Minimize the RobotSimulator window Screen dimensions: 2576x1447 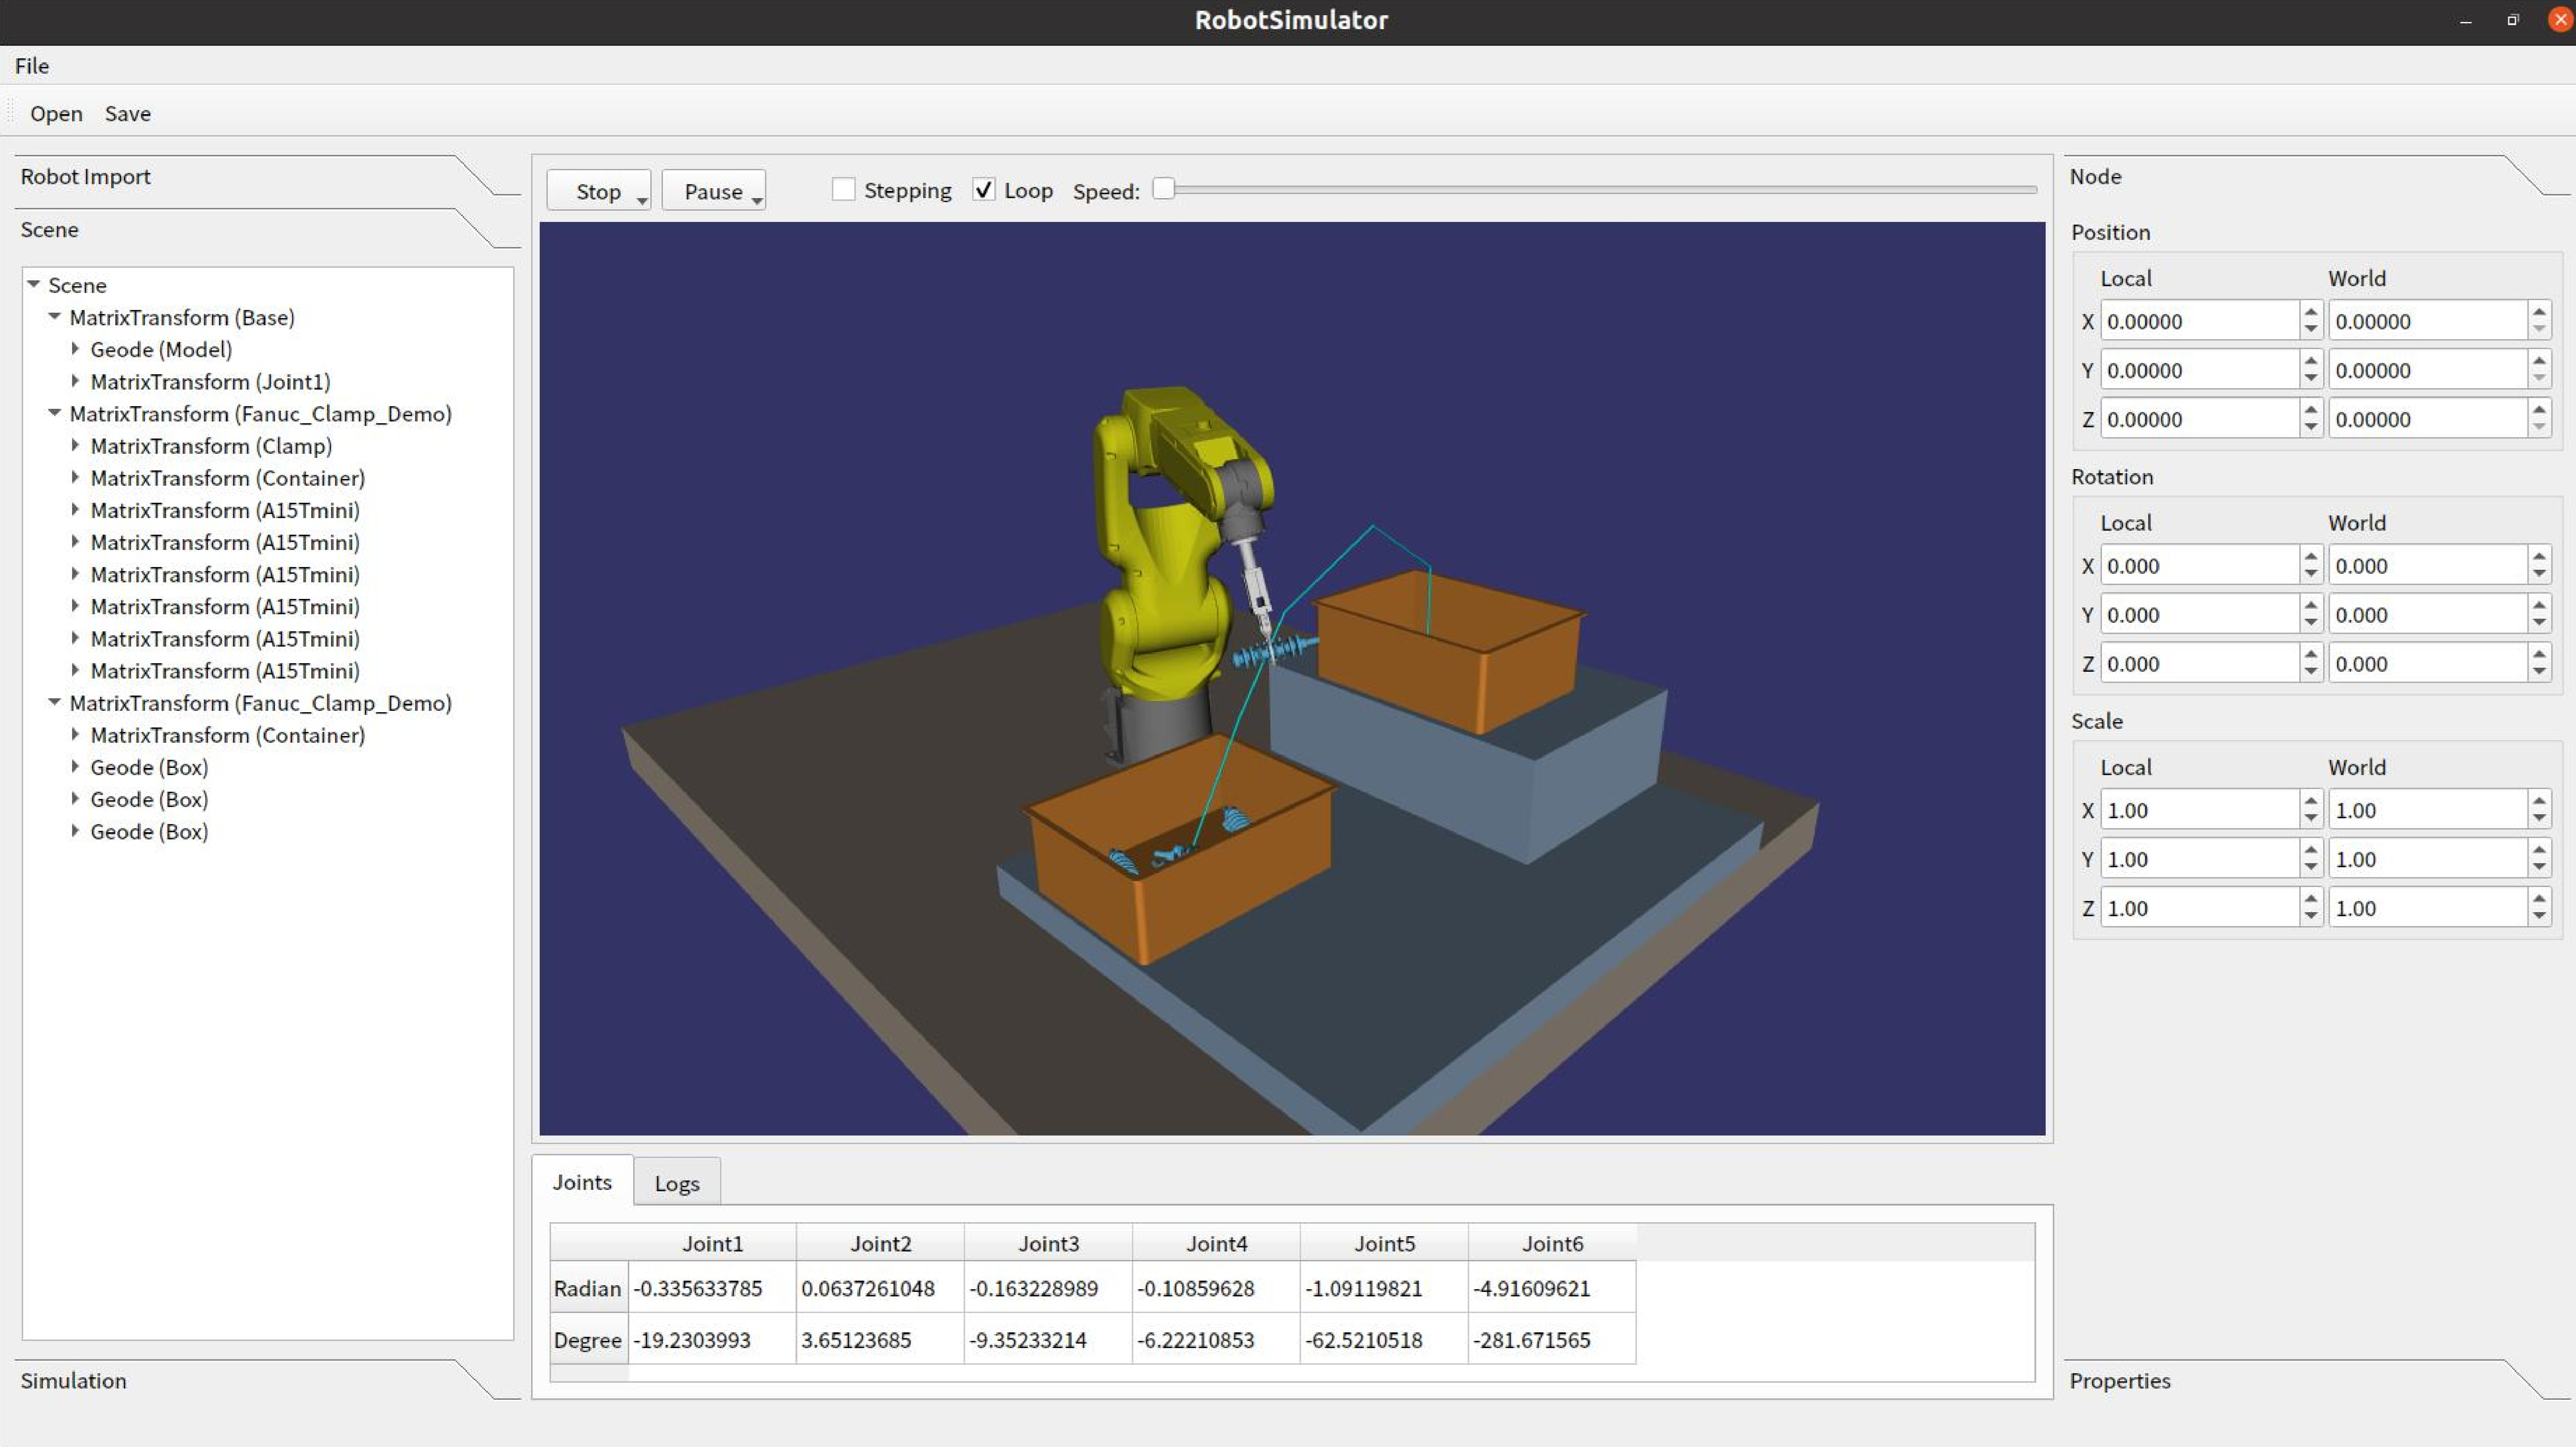coord(2465,21)
